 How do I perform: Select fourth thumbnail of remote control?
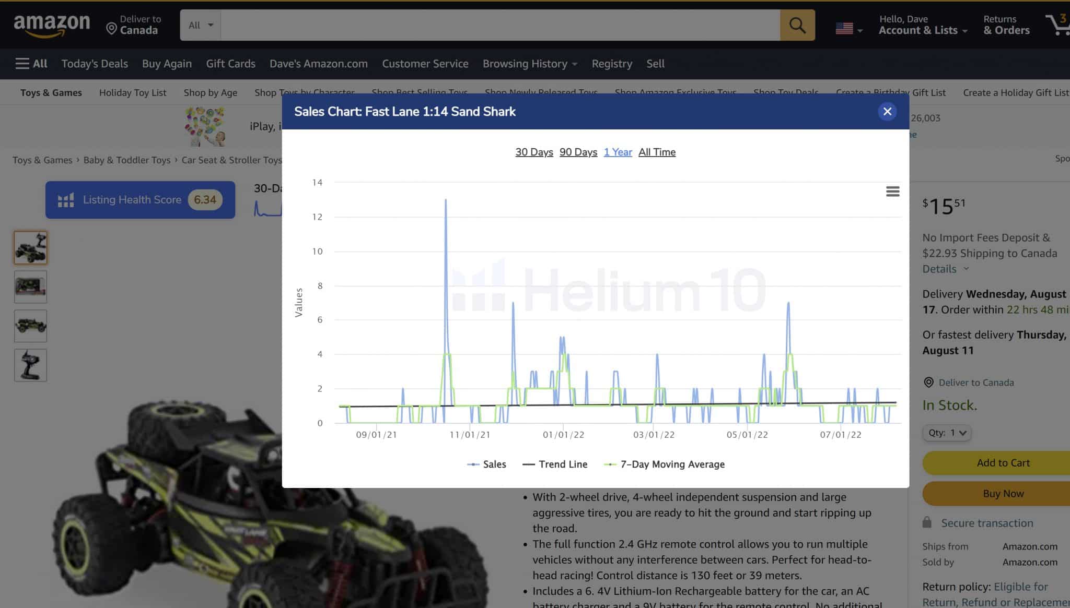coord(30,365)
